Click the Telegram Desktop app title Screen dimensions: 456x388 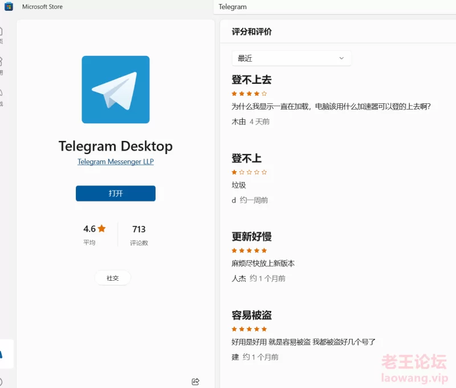(x=116, y=146)
